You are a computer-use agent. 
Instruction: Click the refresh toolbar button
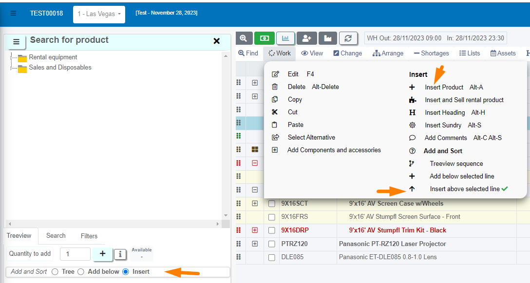point(348,38)
